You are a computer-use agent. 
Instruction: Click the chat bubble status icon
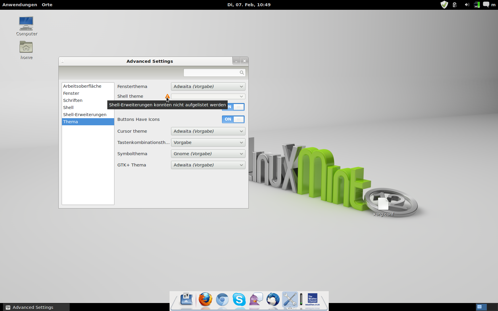[486, 5]
